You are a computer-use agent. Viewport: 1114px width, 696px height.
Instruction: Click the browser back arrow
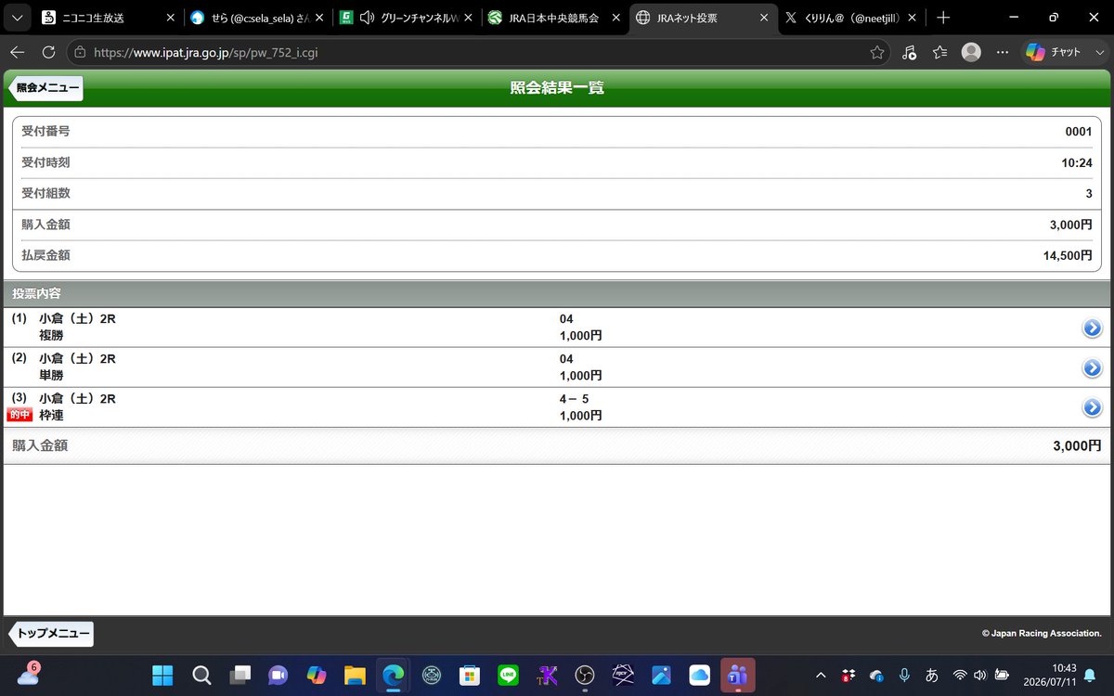coord(17,53)
